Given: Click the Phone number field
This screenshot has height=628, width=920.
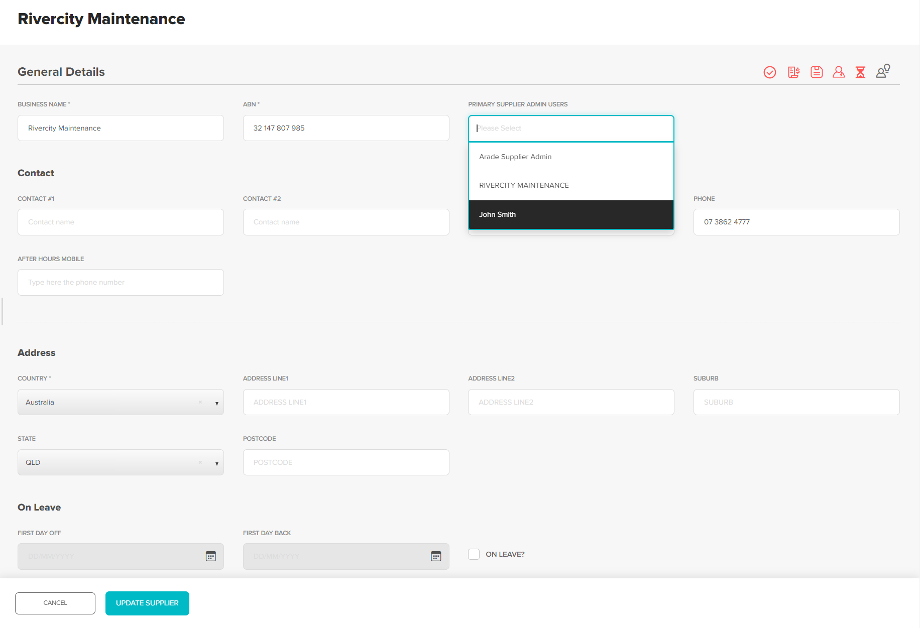Looking at the screenshot, I should point(796,222).
